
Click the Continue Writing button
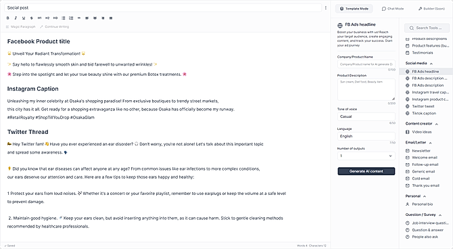[x=54, y=26]
